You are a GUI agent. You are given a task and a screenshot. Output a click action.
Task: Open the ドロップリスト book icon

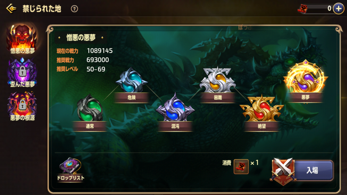point(71,169)
